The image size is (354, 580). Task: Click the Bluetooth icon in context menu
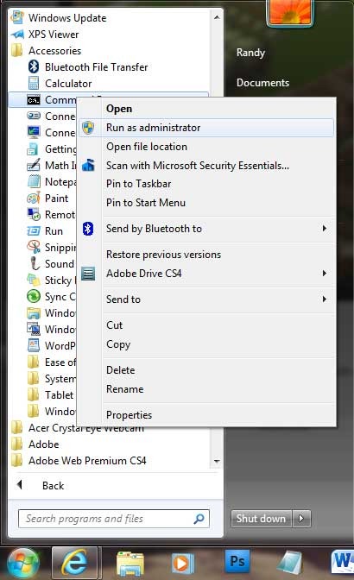click(x=88, y=229)
